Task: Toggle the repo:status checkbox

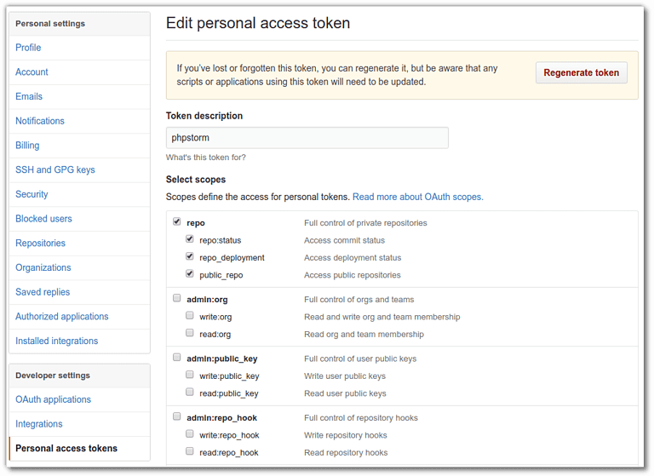Action: coord(190,239)
